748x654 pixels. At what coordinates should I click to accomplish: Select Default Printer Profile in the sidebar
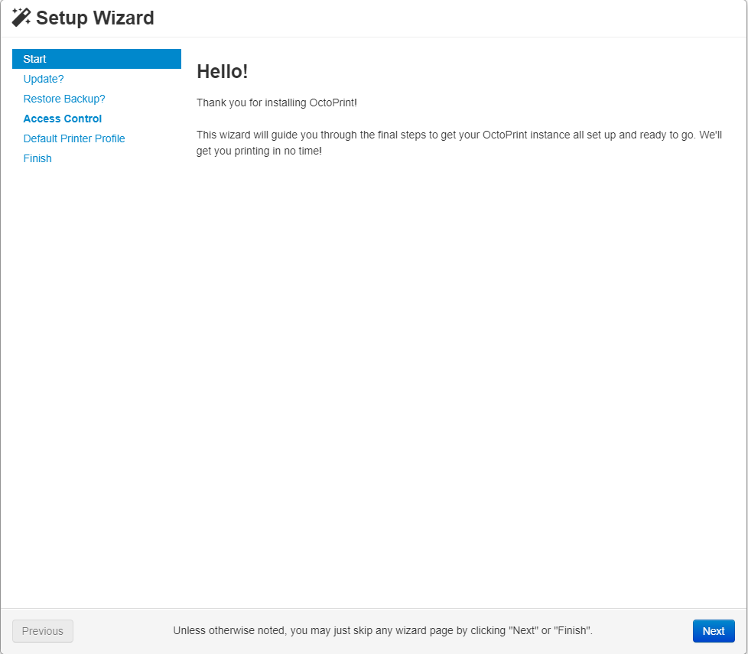73,138
